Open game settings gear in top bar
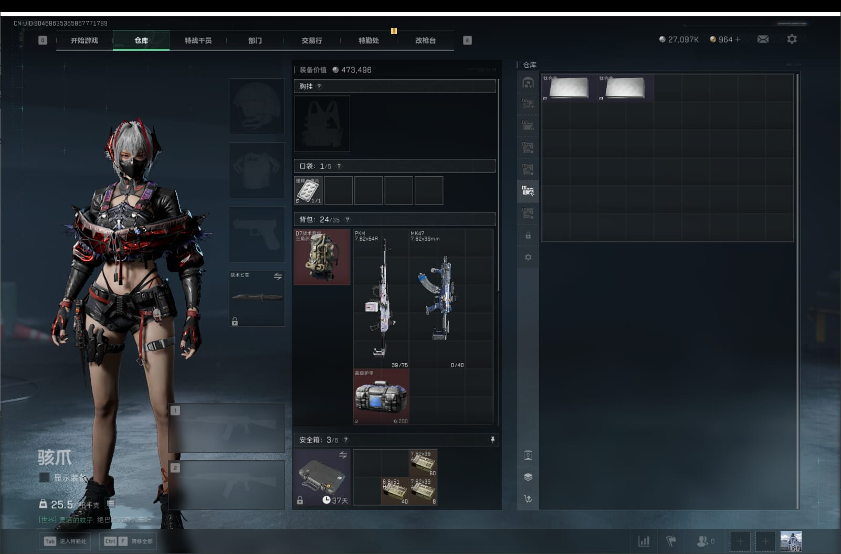Image resolution: width=841 pixels, height=554 pixels. pos(792,39)
